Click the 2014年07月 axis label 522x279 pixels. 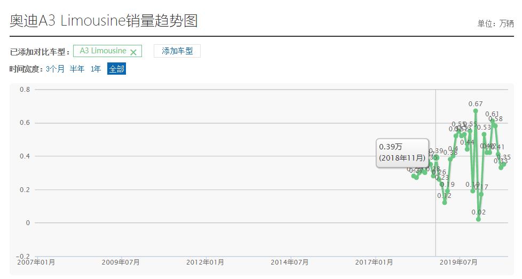click(289, 262)
